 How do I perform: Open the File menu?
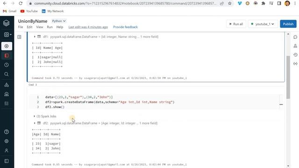click(x=21, y=27)
